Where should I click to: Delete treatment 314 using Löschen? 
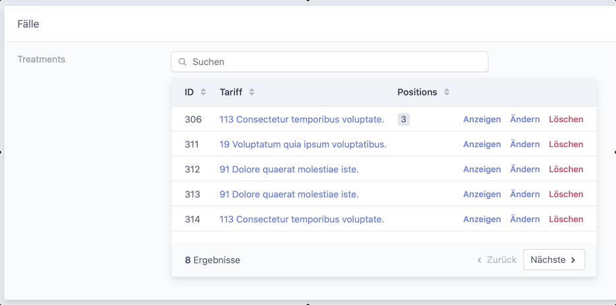566,219
